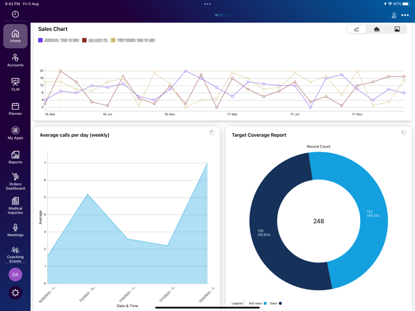Open Coaching Events

point(15,254)
